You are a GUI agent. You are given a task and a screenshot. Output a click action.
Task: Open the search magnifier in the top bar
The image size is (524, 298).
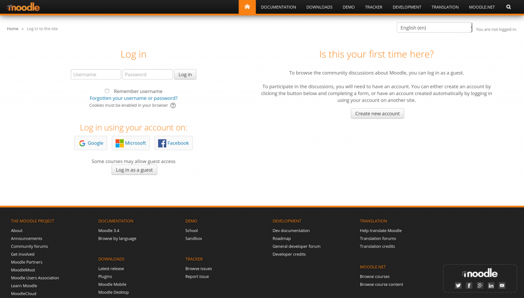pos(508,7)
